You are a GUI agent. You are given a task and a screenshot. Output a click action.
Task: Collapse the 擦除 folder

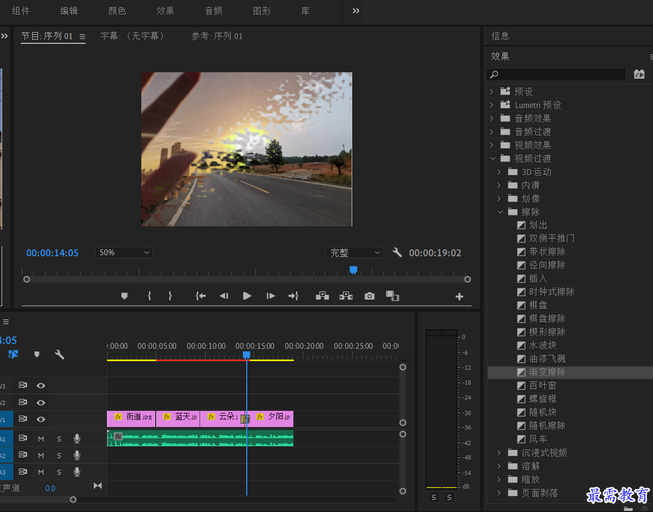click(499, 212)
